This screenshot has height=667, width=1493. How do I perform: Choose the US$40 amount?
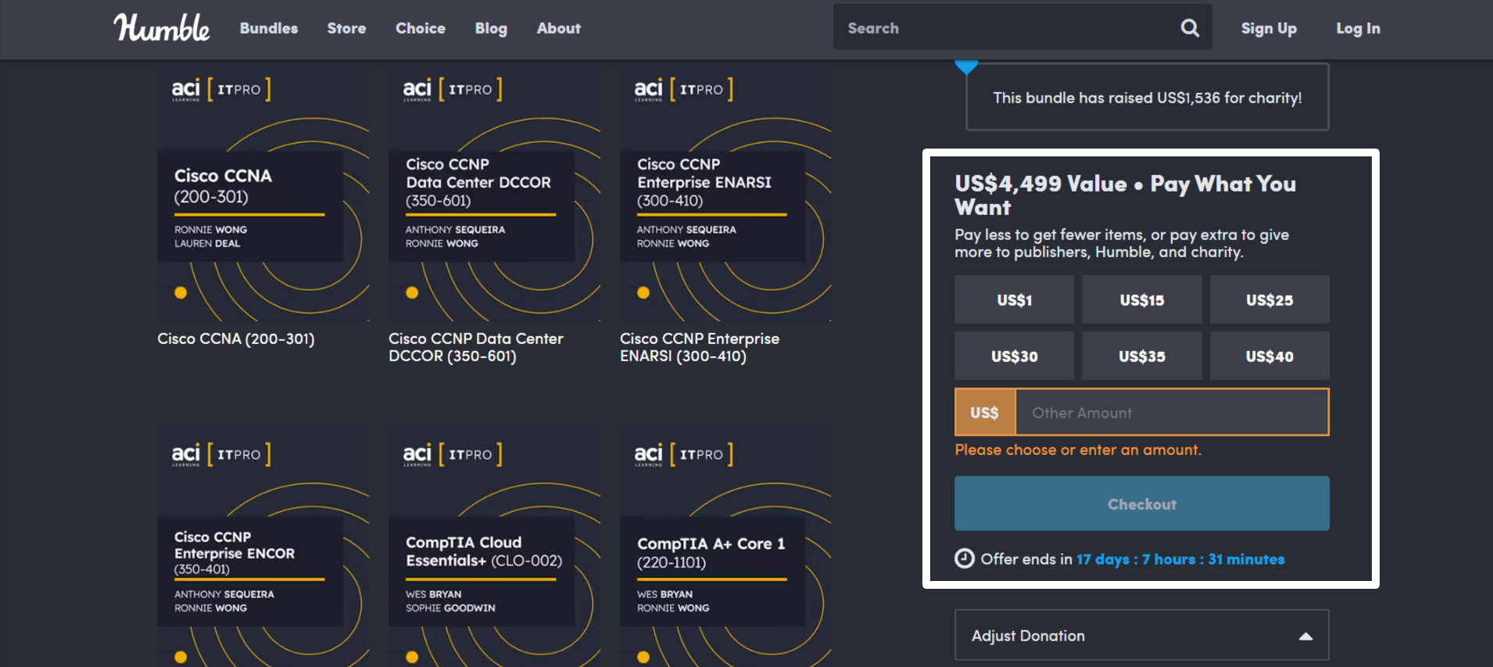tap(1269, 356)
